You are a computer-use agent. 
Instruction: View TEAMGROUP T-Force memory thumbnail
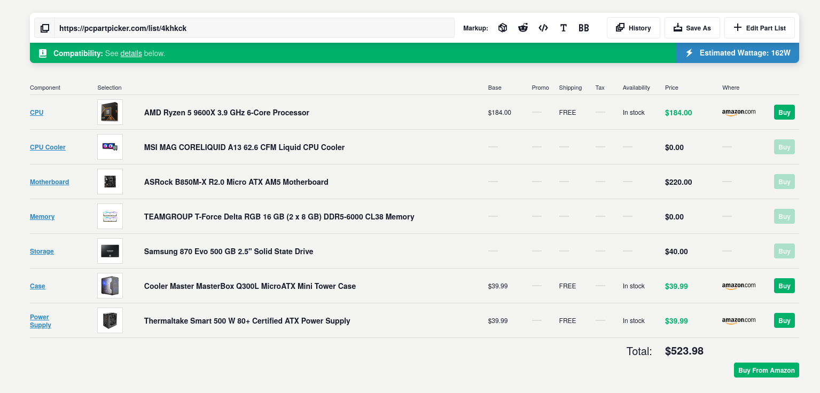(110, 216)
